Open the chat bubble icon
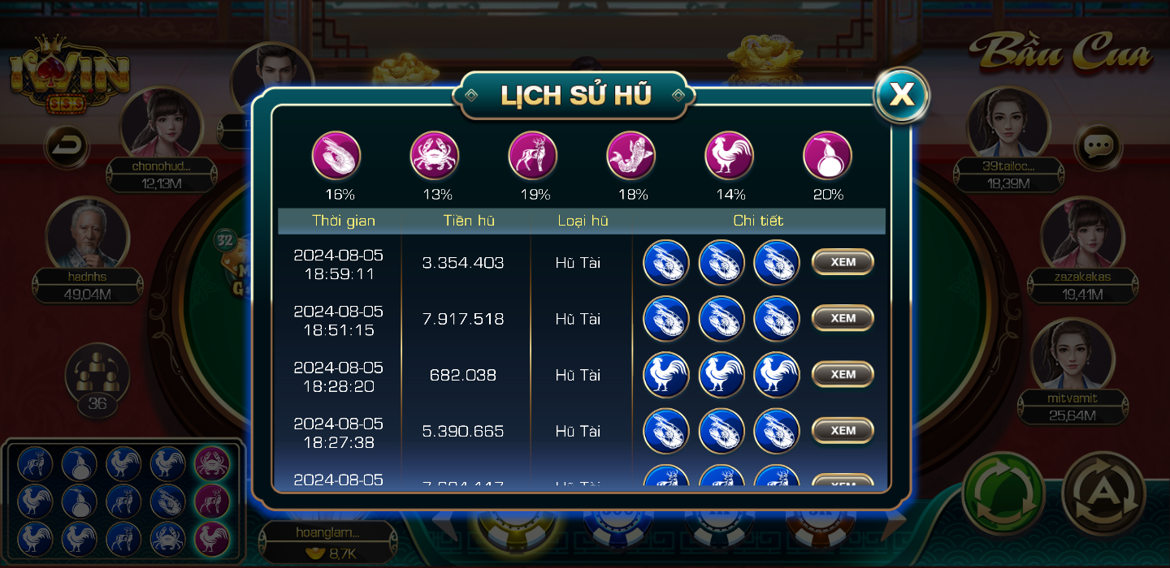Image resolution: width=1170 pixels, height=568 pixels. (x=1098, y=147)
